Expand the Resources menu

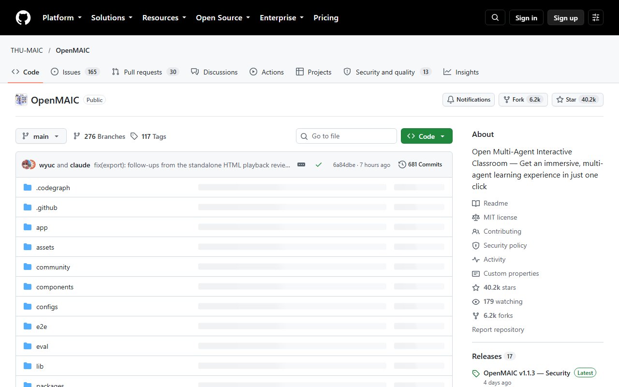point(165,18)
